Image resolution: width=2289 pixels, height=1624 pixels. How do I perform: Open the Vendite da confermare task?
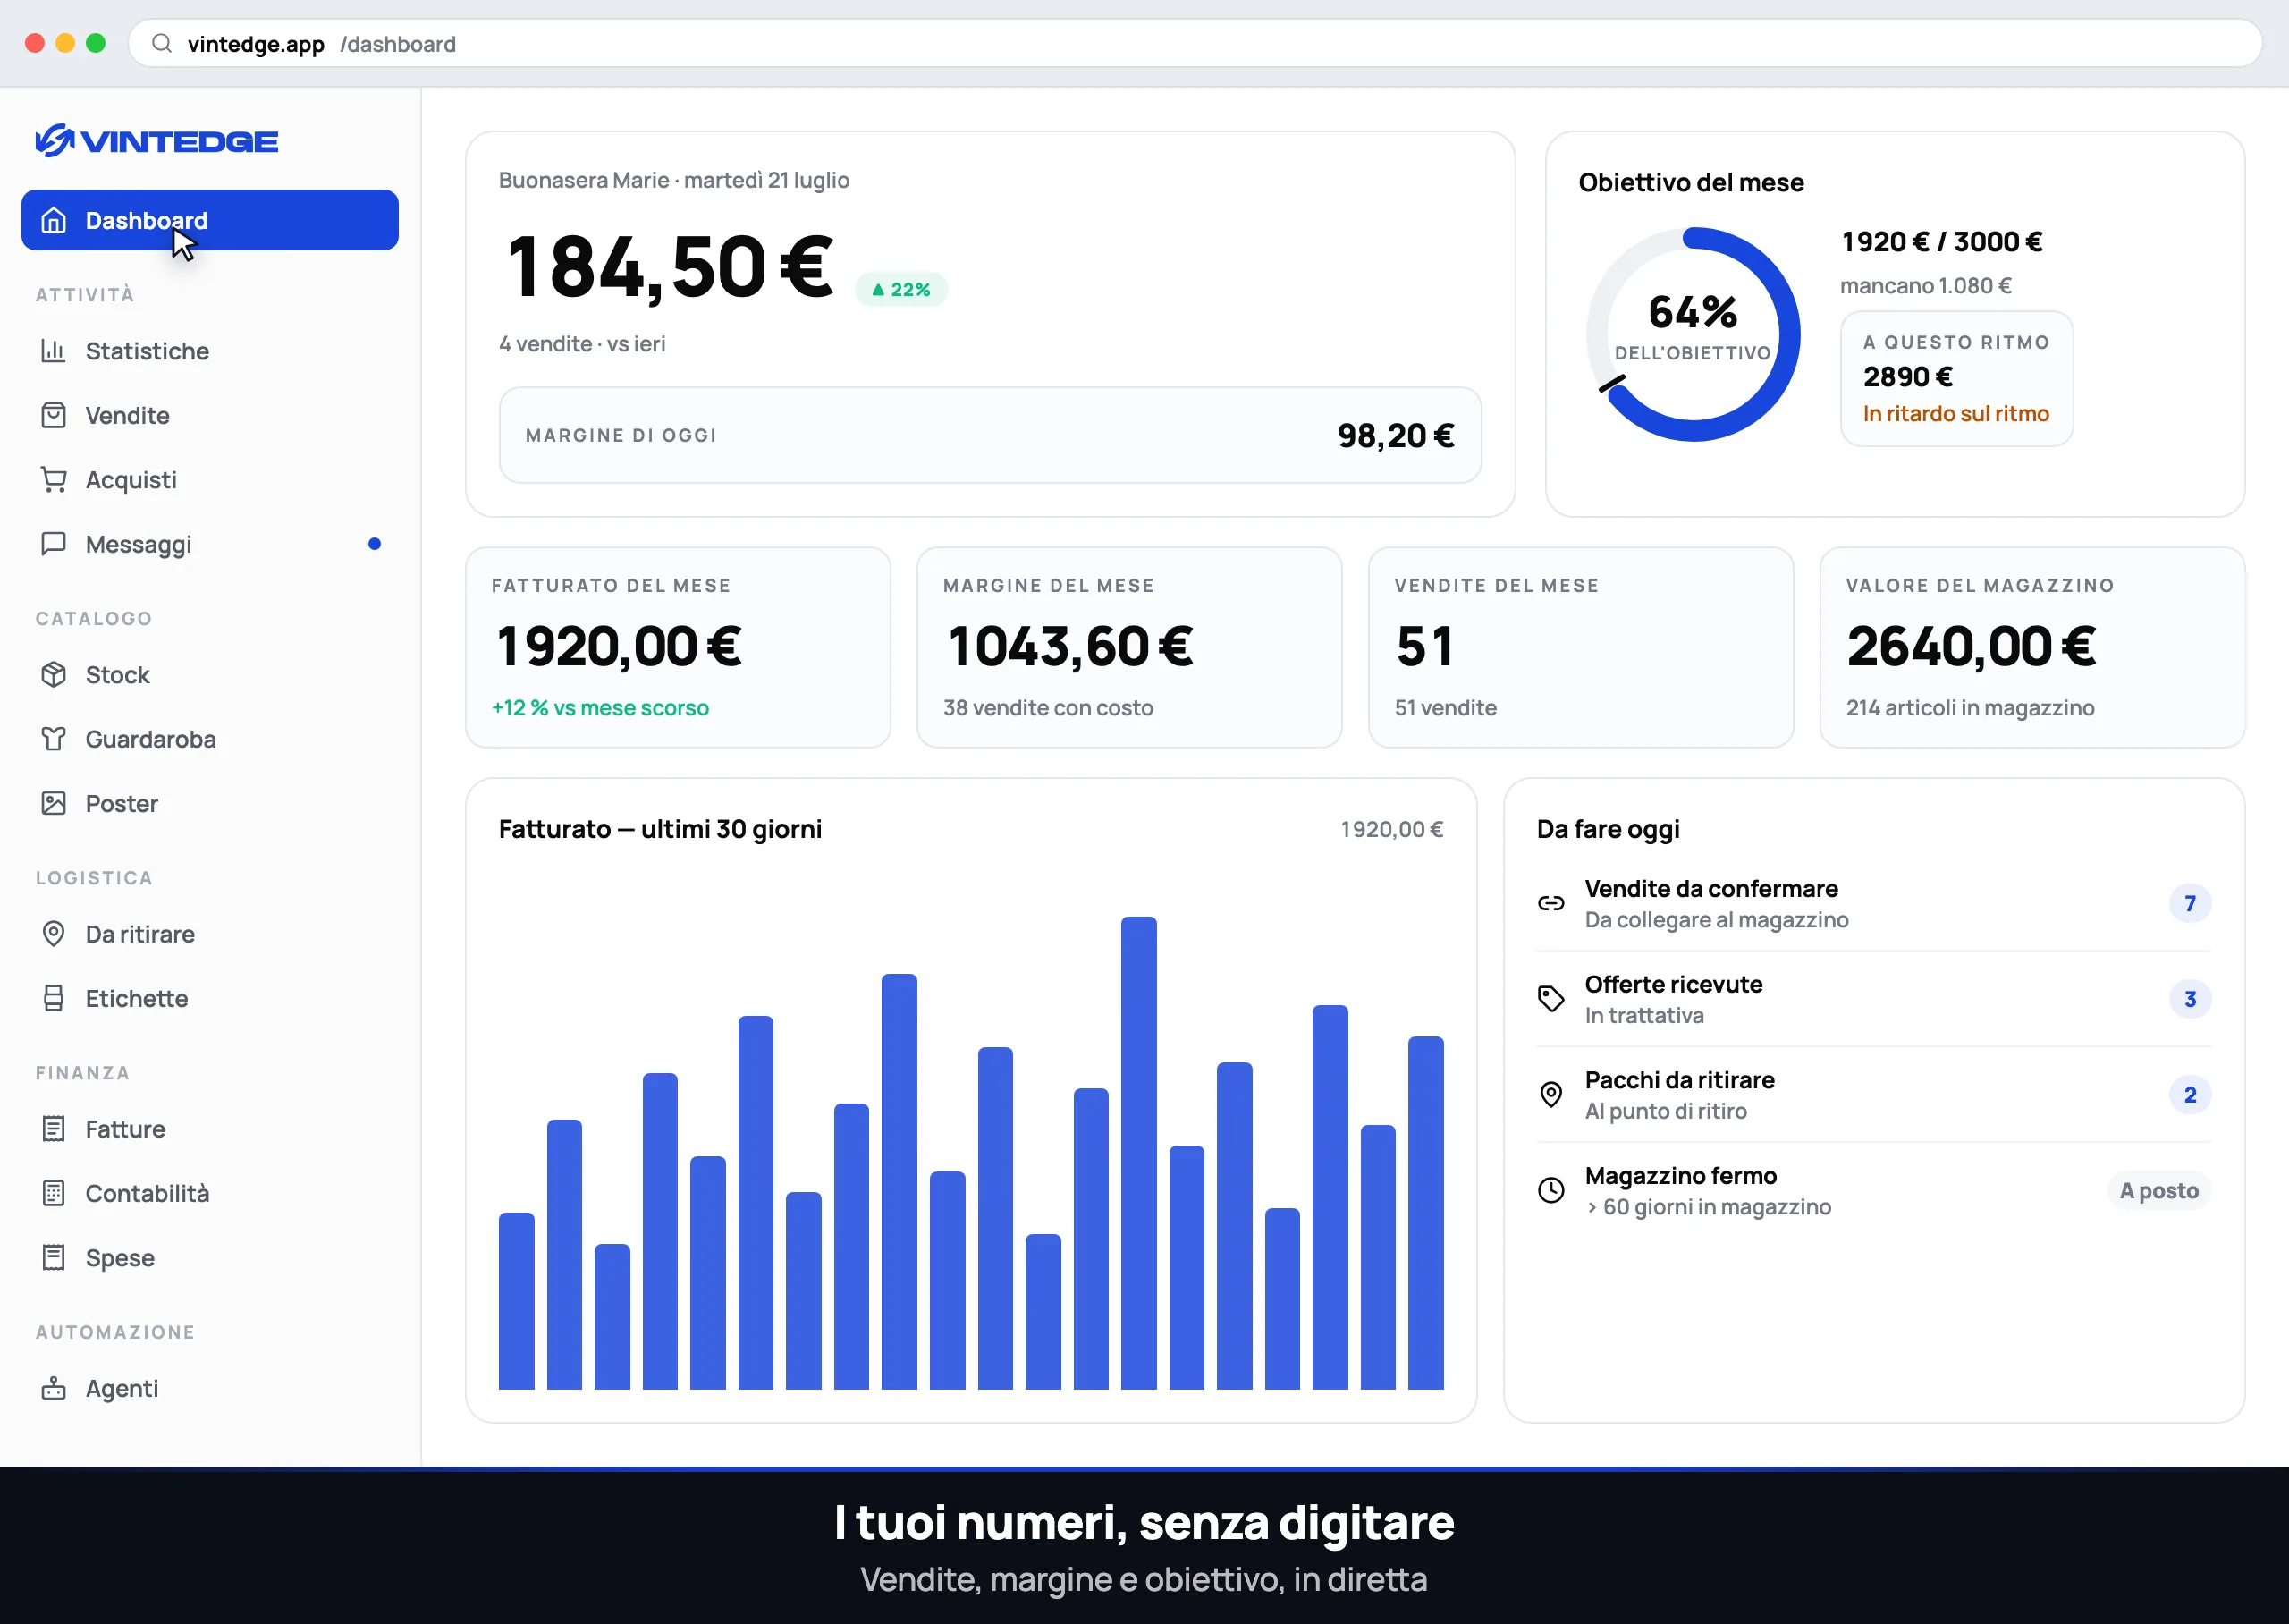point(1874,903)
